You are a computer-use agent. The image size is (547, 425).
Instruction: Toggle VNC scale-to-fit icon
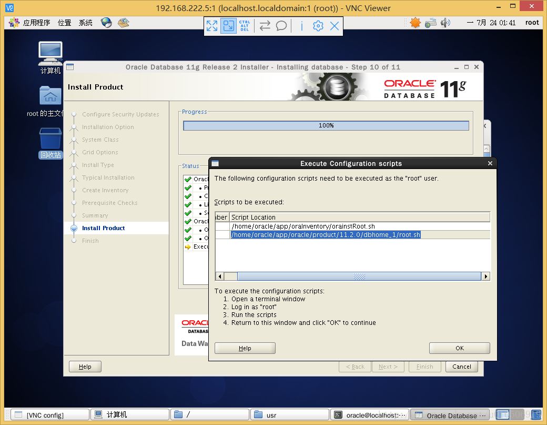pyautogui.click(x=228, y=26)
